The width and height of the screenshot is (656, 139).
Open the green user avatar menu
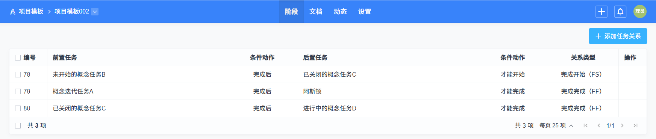[640, 11]
